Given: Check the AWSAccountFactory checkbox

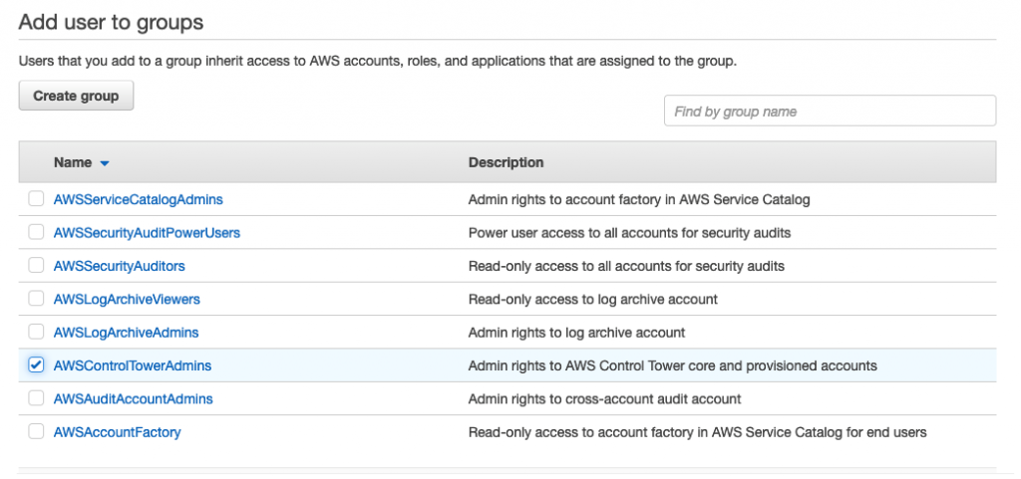Looking at the screenshot, I should click(36, 431).
